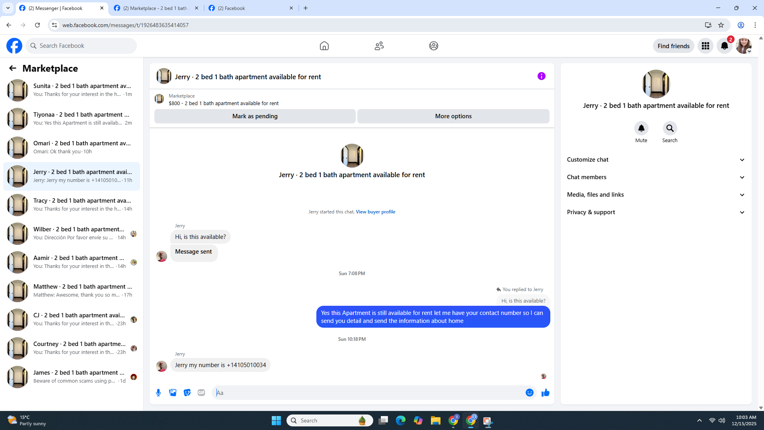Click the large listing thumbnail in right panel

[656, 84]
